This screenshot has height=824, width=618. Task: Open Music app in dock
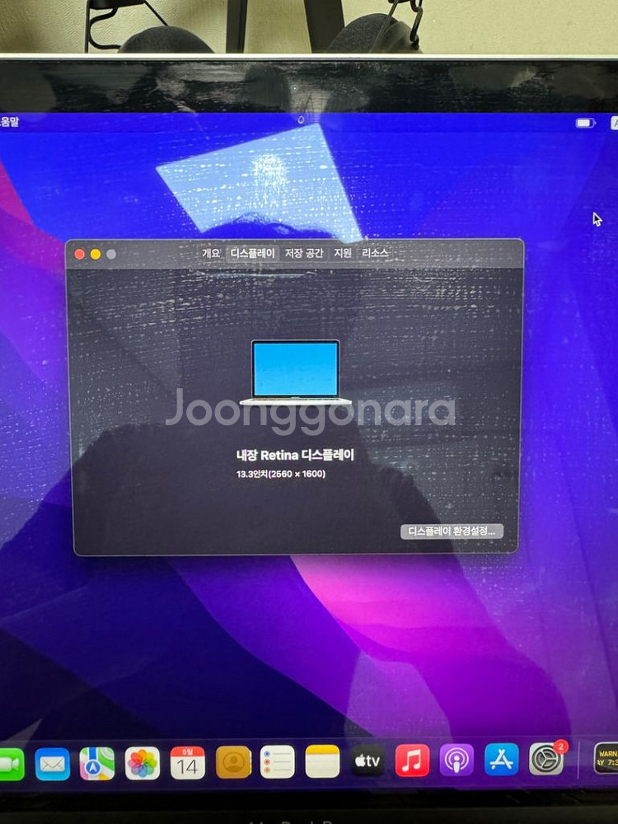[x=412, y=761]
